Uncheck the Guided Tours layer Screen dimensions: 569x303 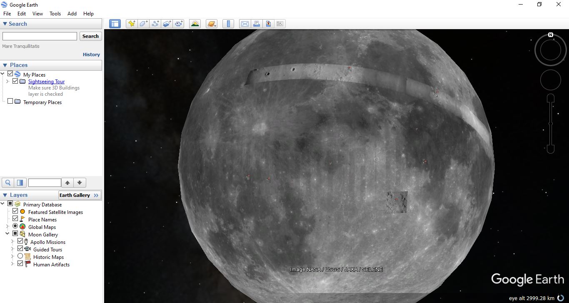(20, 249)
